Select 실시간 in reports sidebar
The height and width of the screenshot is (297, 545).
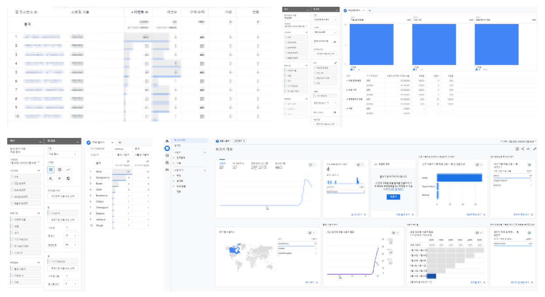[x=178, y=146]
